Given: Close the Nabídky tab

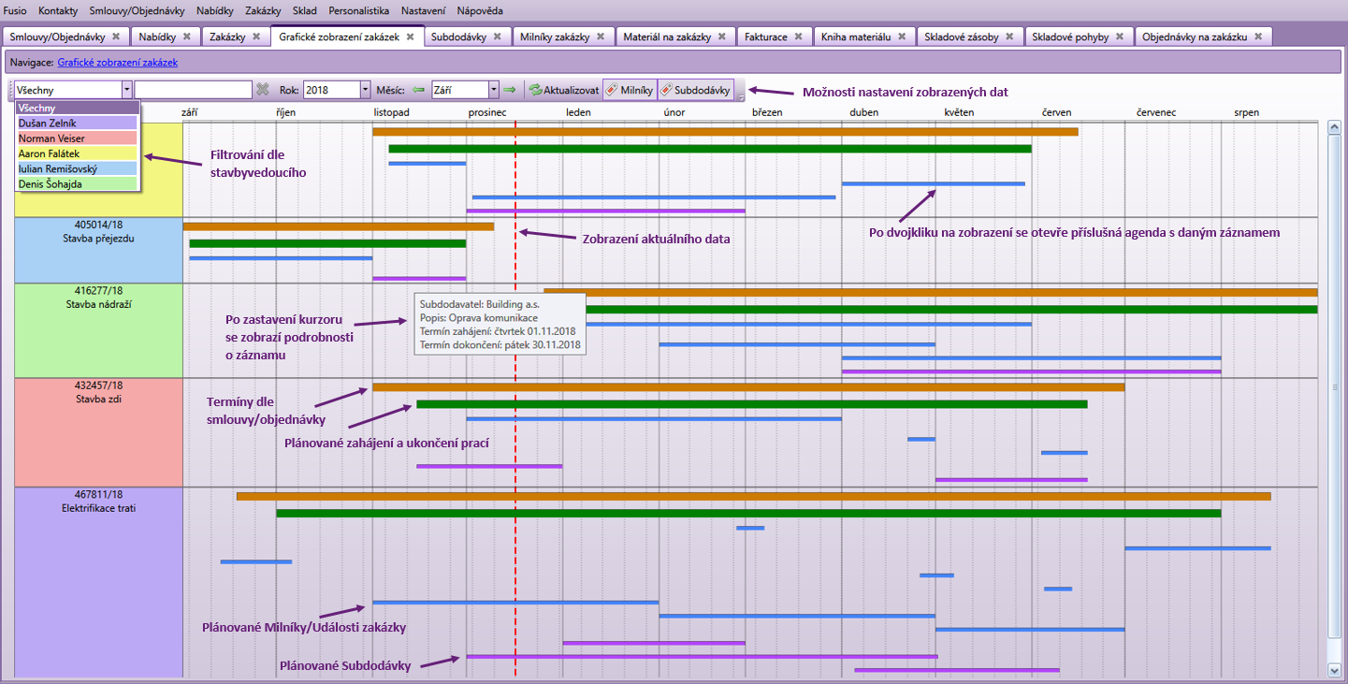Looking at the screenshot, I should point(186,36).
